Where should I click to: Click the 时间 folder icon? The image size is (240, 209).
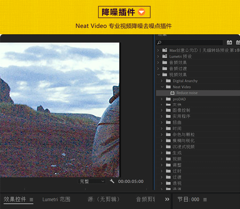pyautogui.click(x=168, y=129)
